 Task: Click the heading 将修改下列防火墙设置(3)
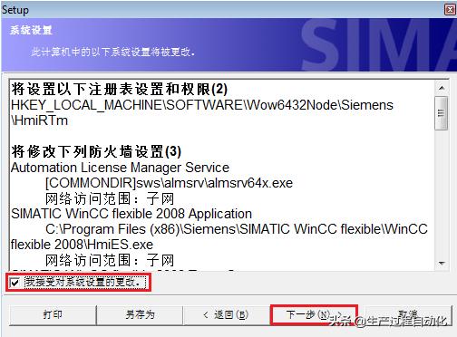[x=96, y=151]
